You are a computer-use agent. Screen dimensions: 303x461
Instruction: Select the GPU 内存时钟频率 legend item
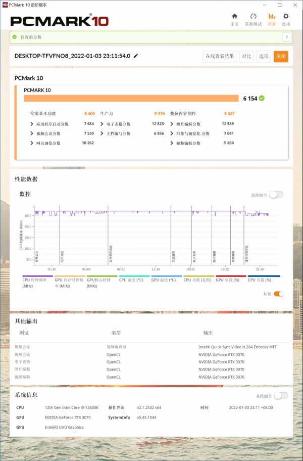(70, 281)
